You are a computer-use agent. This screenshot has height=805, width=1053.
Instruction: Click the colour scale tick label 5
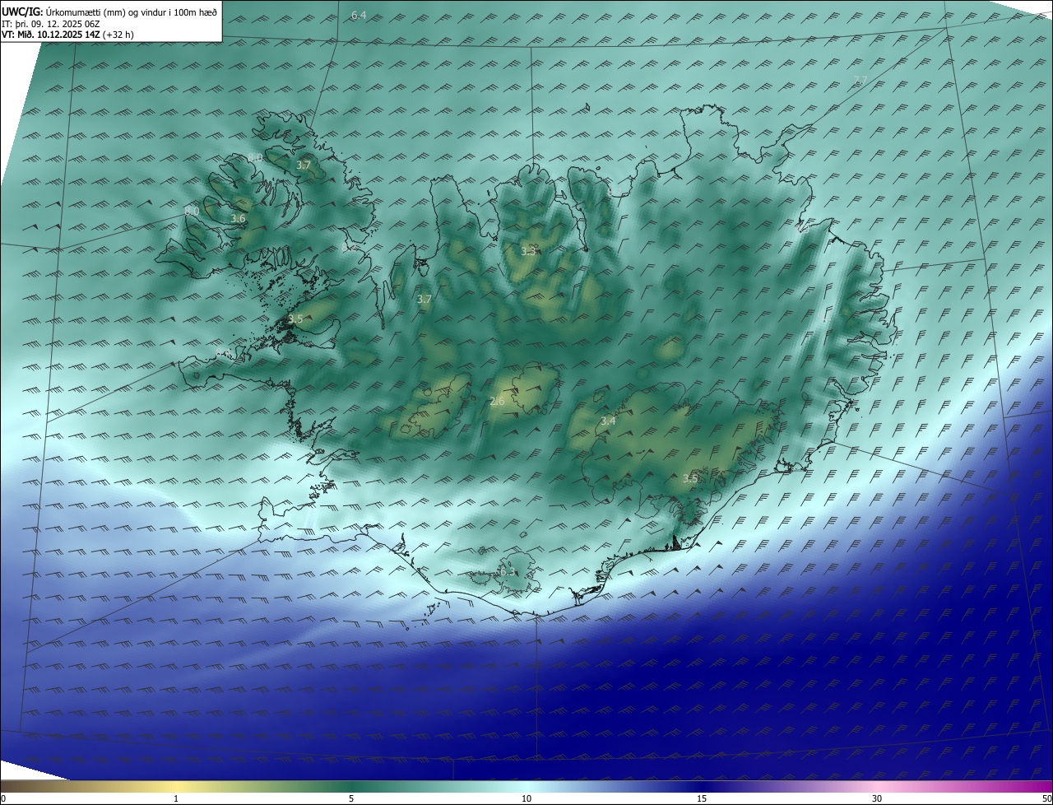[351, 799]
